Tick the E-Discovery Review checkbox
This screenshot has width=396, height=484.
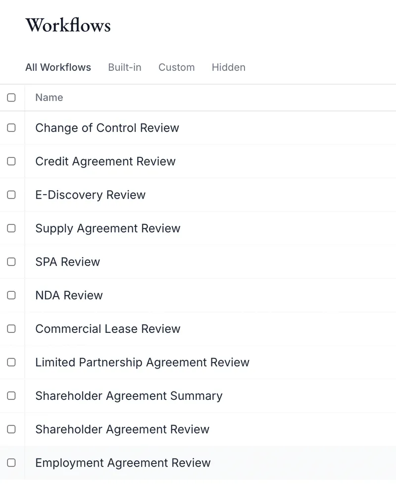click(x=11, y=195)
